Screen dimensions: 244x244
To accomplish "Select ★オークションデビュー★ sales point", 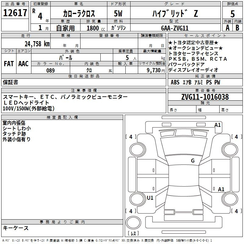I will point(196,48).
